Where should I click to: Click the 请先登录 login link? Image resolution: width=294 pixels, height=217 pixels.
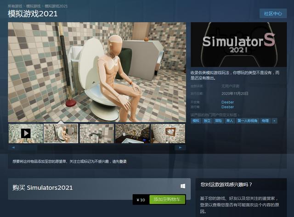point(119,161)
